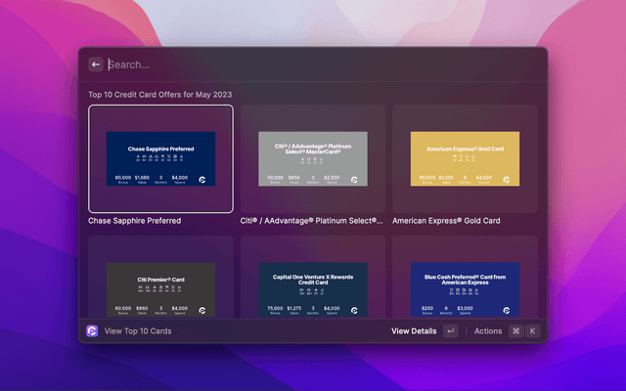This screenshot has height=391, width=626.
Task: Click the Return key icon beside View Details
Action: tap(450, 331)
